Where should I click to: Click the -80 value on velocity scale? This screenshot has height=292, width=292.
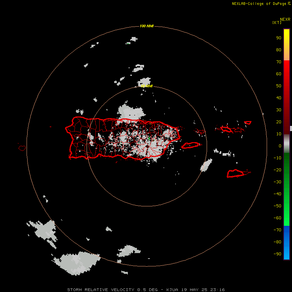(x=277, y=242)
